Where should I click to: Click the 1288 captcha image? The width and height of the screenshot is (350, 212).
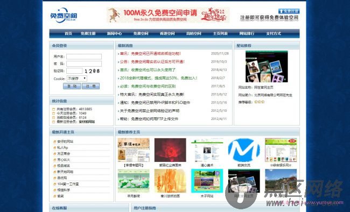92,71
